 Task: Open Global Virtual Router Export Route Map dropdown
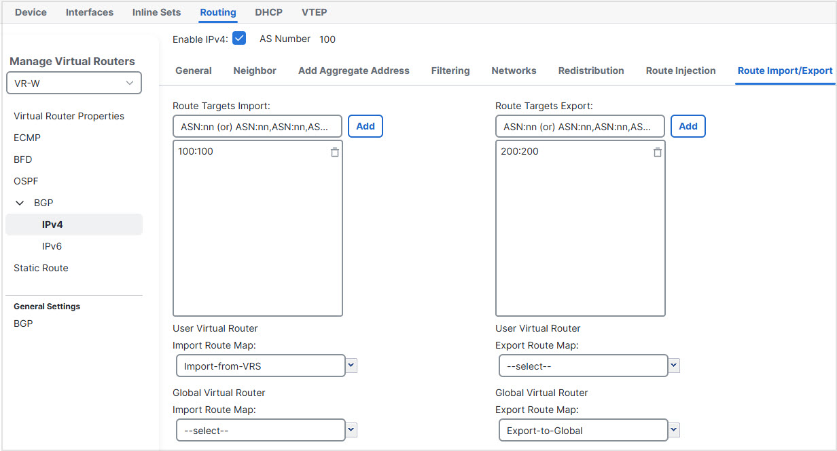(674, 430)
